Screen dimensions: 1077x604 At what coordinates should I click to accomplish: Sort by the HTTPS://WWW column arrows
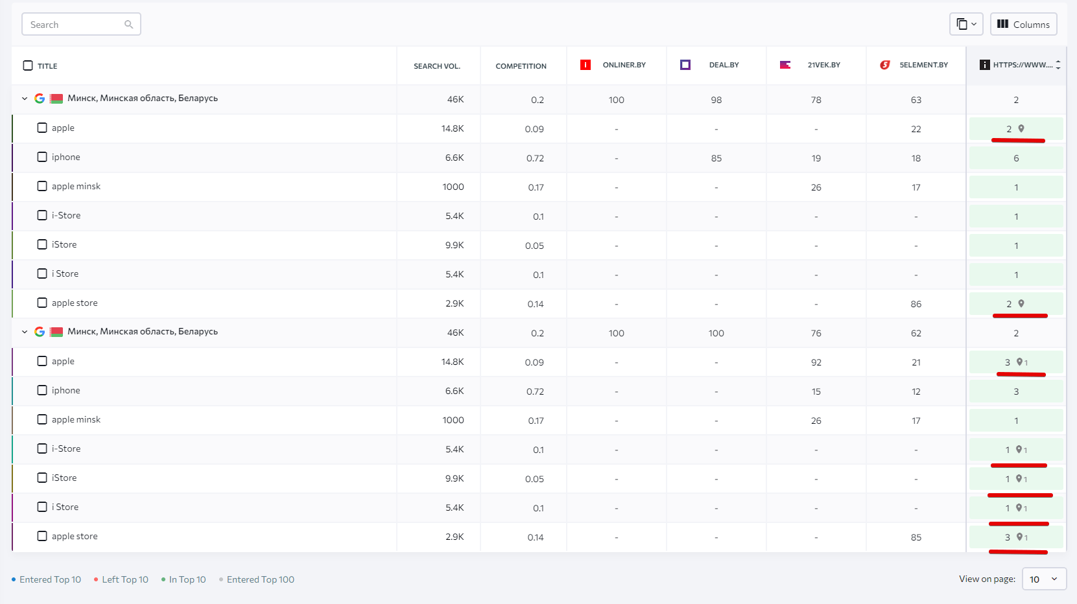pos(1058,65)
